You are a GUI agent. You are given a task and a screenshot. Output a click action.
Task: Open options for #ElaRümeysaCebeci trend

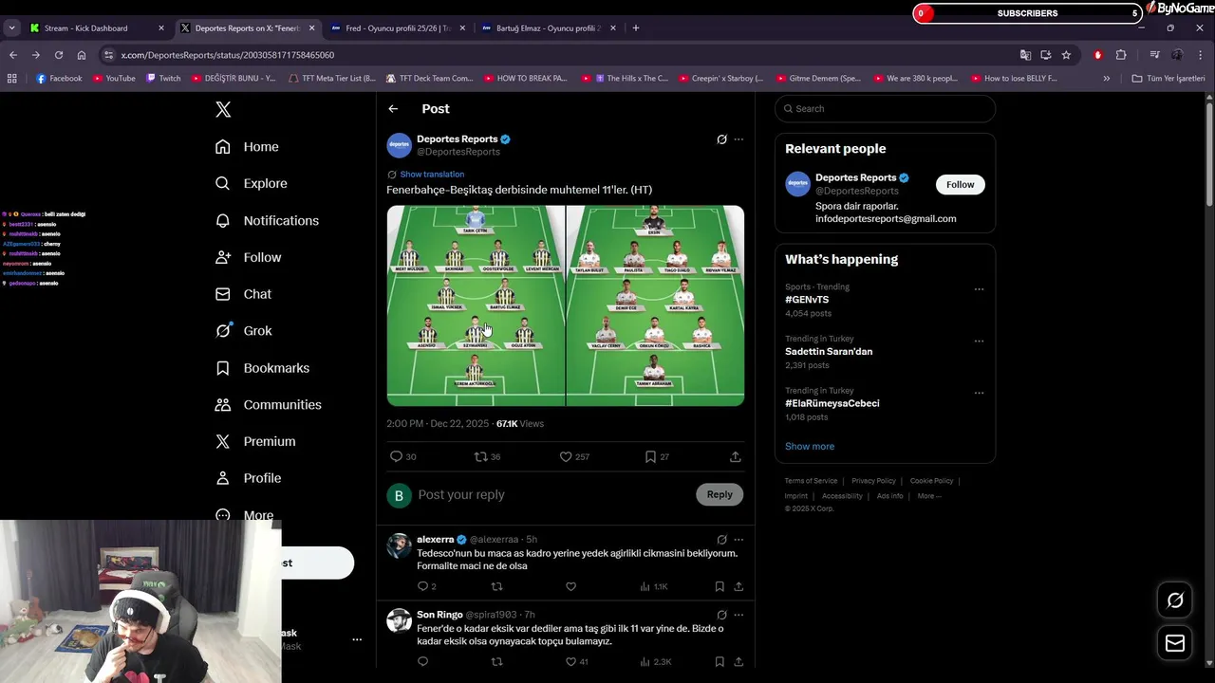(979, 393)
